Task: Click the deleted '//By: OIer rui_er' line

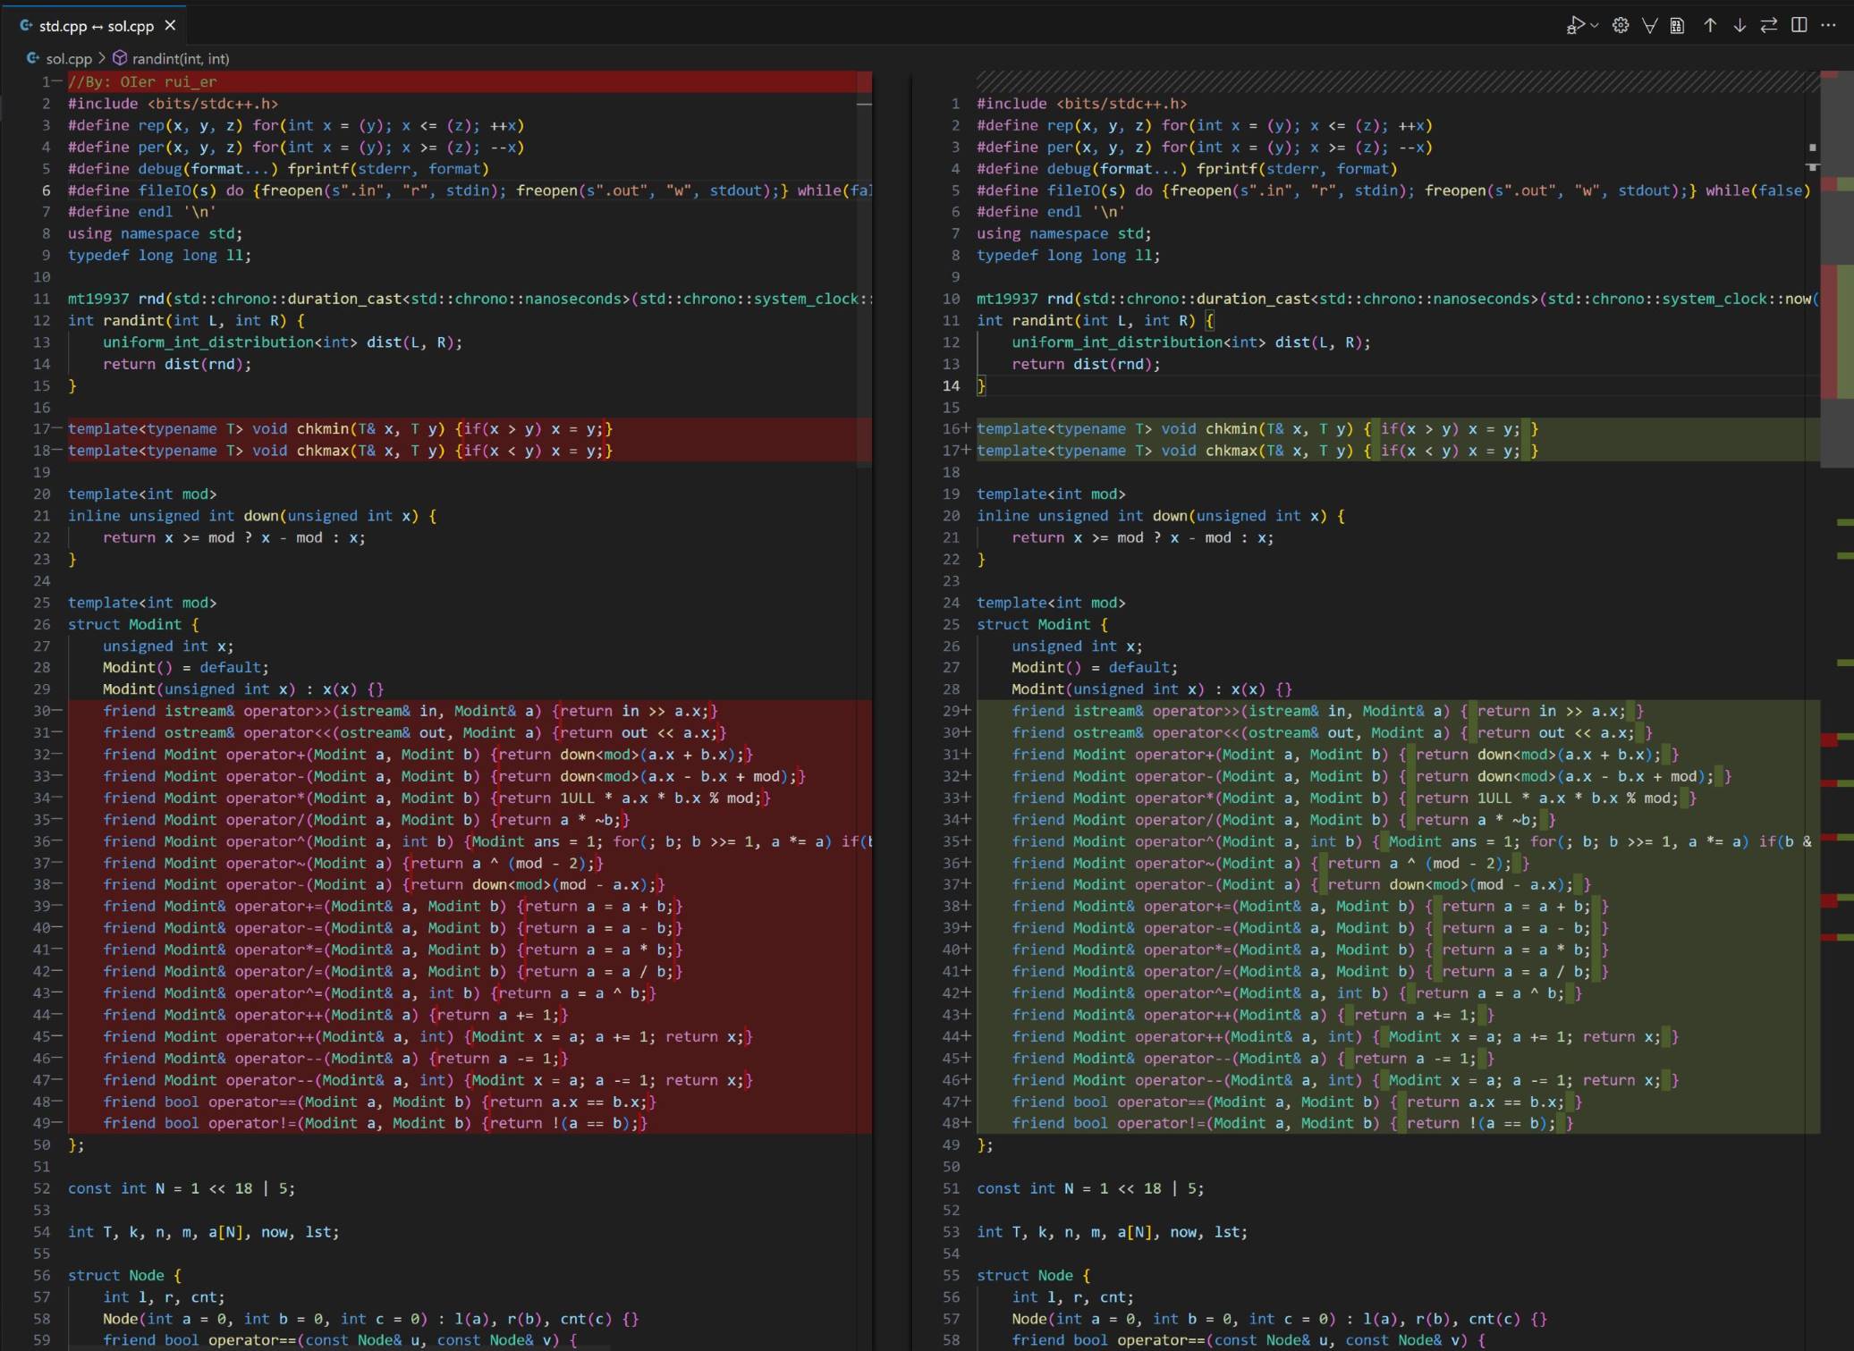Action: click(143, 82)
